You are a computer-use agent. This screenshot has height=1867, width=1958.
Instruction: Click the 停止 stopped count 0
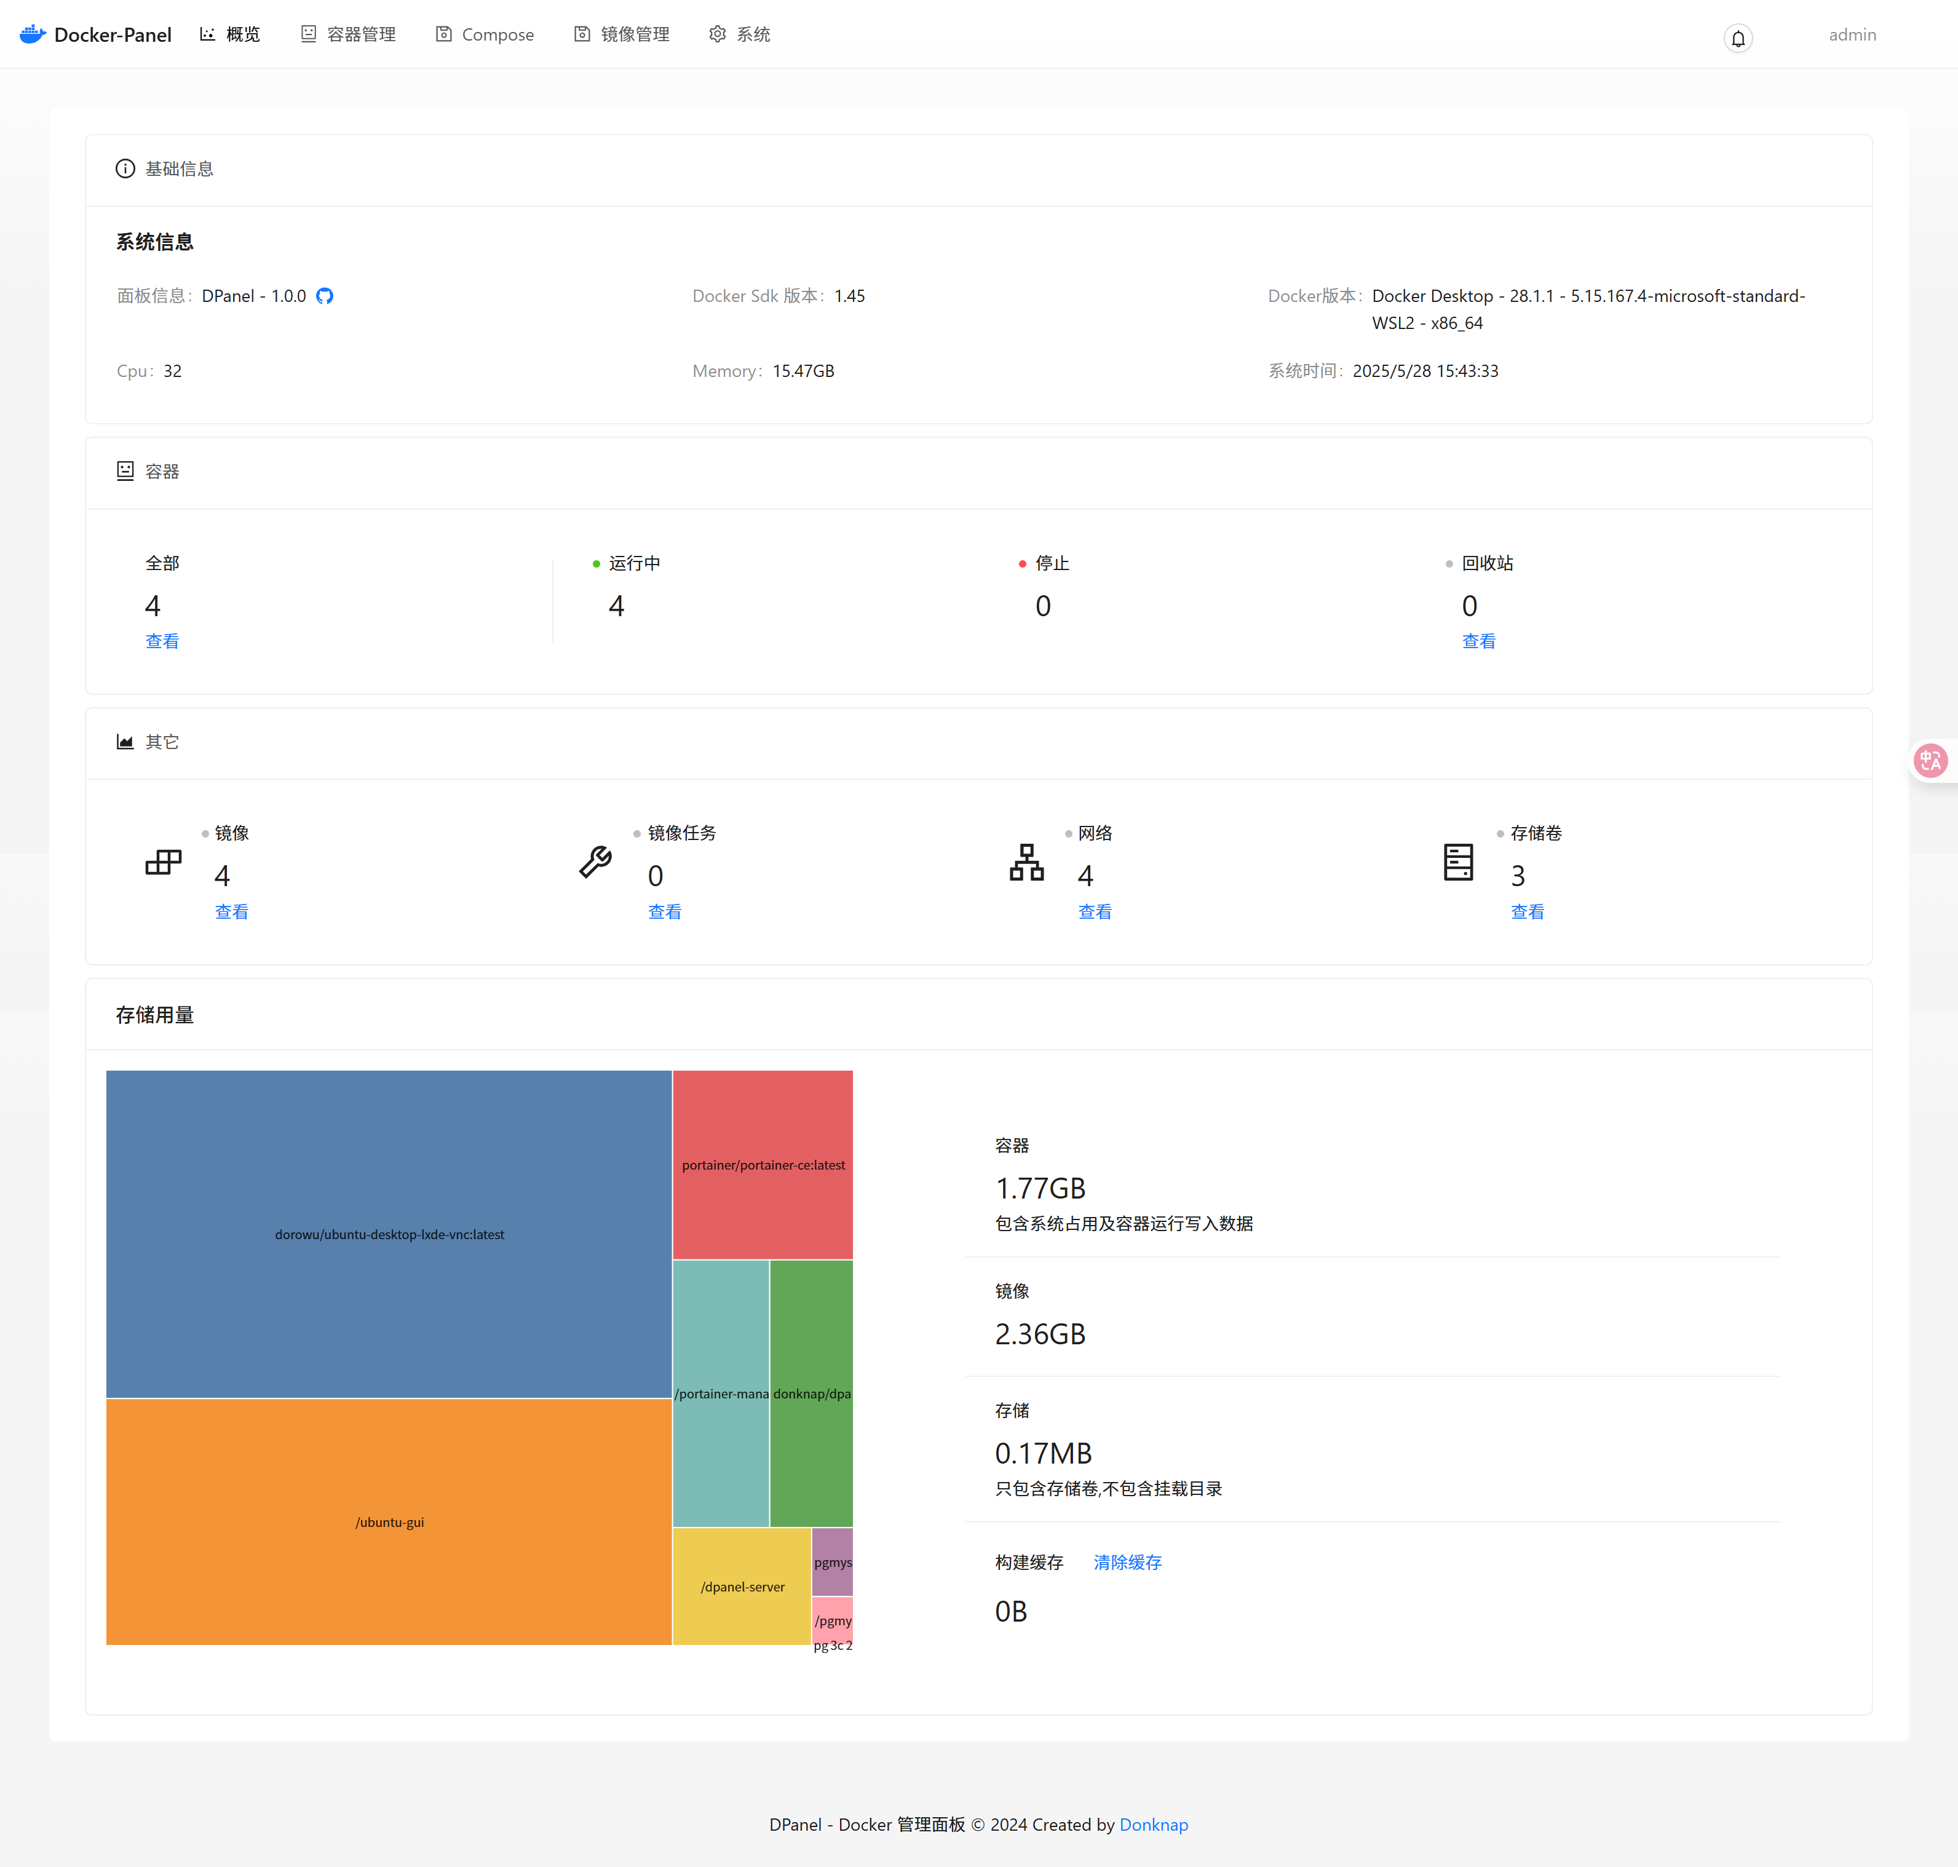[1043, 606]
